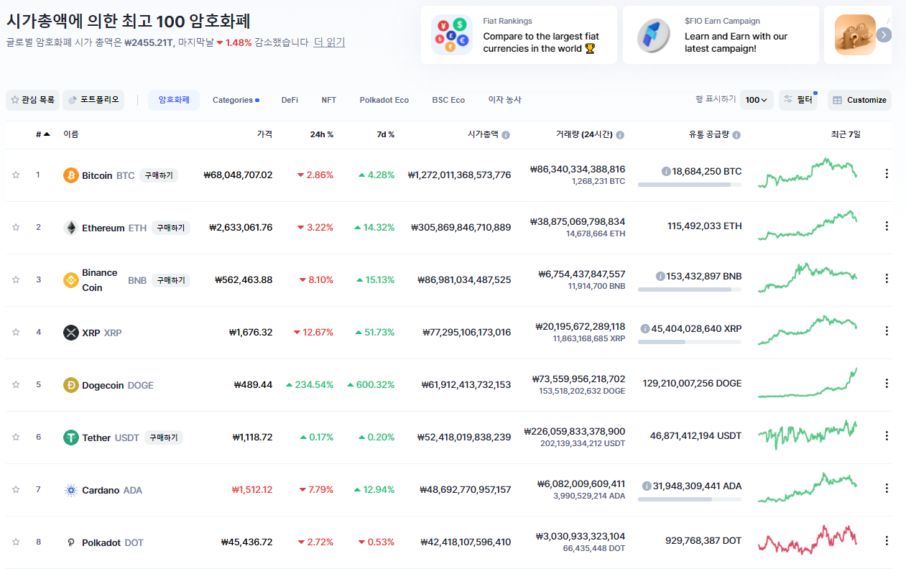This screenshot has height=569, width=906.
Task: Open more options for XRP row
Action: 887,330
